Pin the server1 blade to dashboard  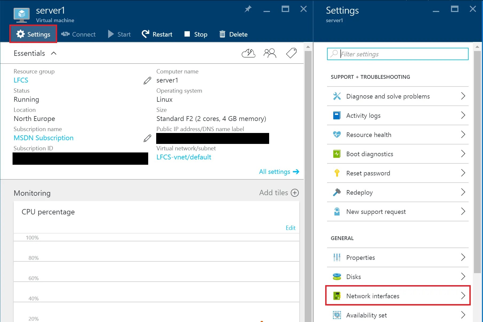tap(248, 9)
